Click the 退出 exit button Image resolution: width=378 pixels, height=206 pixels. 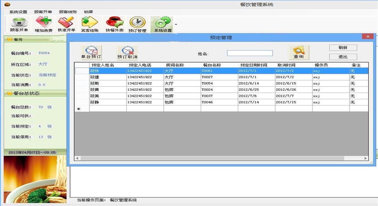point(343,57)
